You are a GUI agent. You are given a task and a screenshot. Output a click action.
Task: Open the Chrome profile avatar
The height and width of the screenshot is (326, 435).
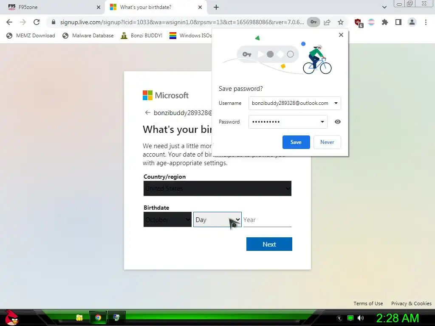pyautogui.click(x=412, y=22)
